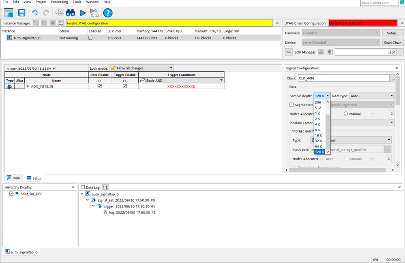
Task: Open the Lock mode dropdown
Action: point(142,68)
